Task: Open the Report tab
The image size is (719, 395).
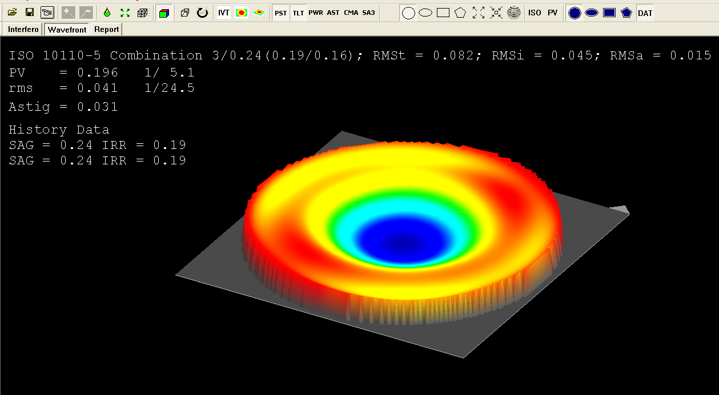Action: (x=106, y=29)
